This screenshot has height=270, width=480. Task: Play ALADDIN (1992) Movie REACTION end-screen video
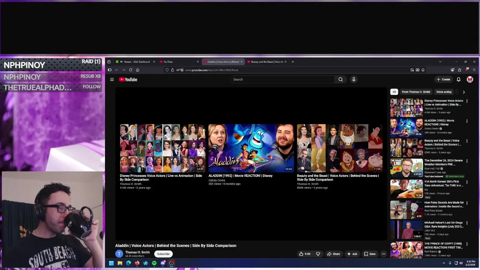click(251, 148)
